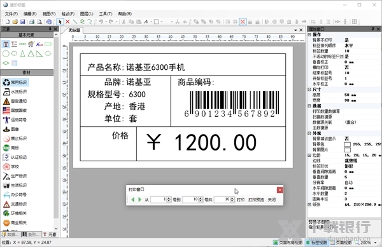Image resolution: width=382 pixels, height=247 pixels.
Task: Select the ellipse shape element
Action: (15, 54)
